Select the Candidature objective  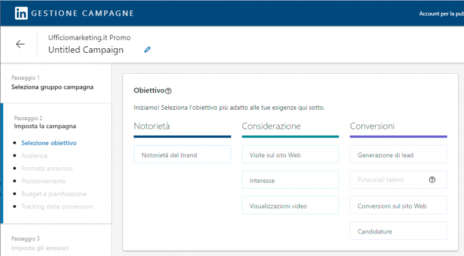tap(398, 231)
